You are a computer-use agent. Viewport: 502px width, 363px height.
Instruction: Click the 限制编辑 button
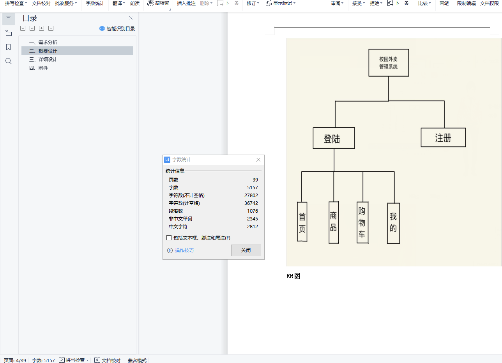[467, 3]
